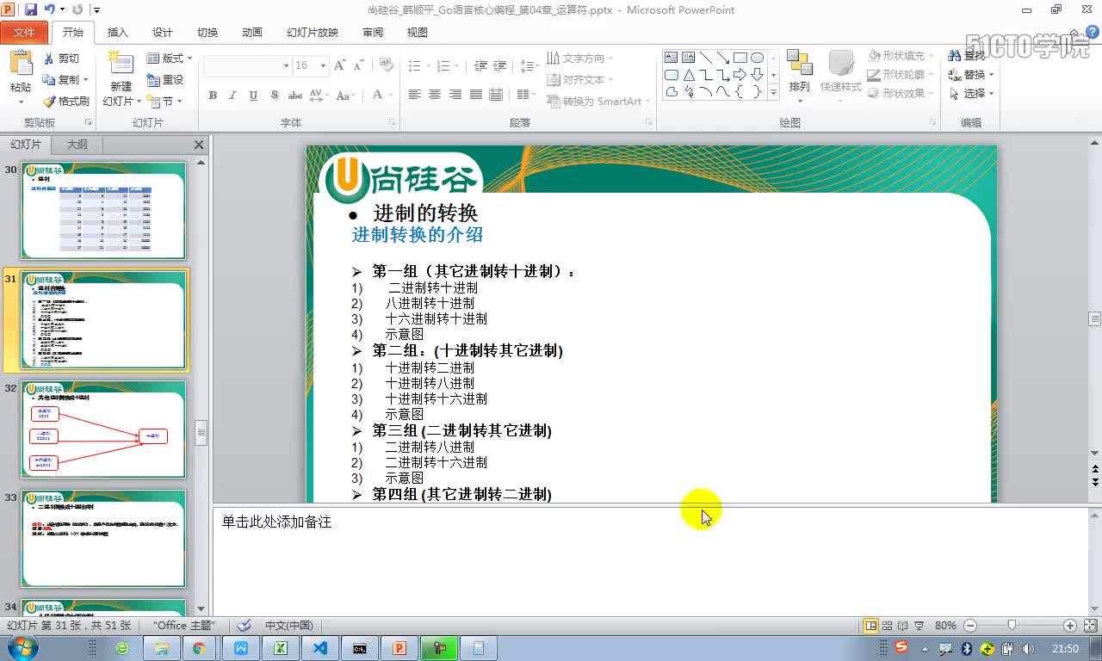Decrease the list indent level
Viewport: 1102px width, 661px height.
click(x=480, y=65)
